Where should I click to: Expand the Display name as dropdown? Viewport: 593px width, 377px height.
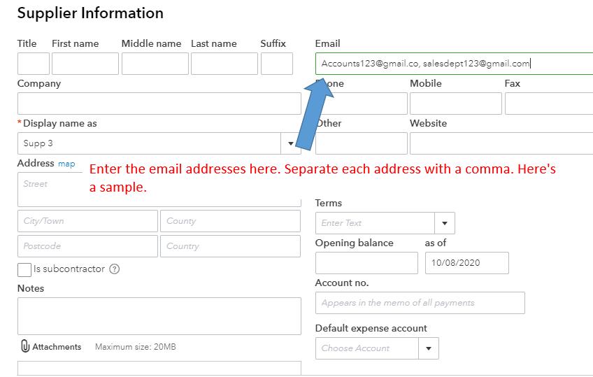click(291, 143)
